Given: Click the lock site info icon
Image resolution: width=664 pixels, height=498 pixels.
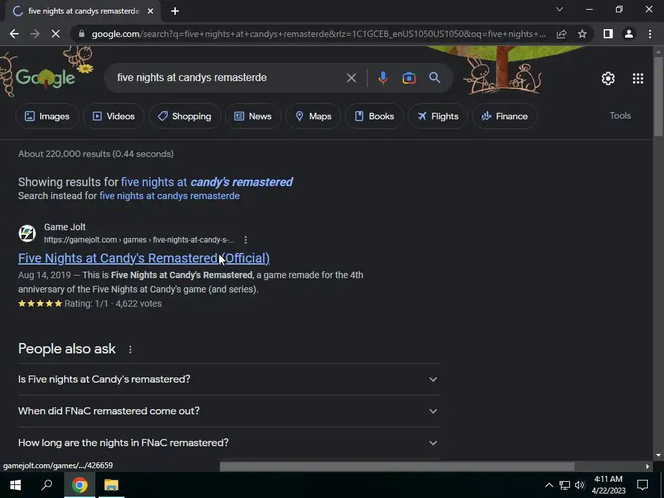Looking at the screenshot, I should tap(82, 34).
